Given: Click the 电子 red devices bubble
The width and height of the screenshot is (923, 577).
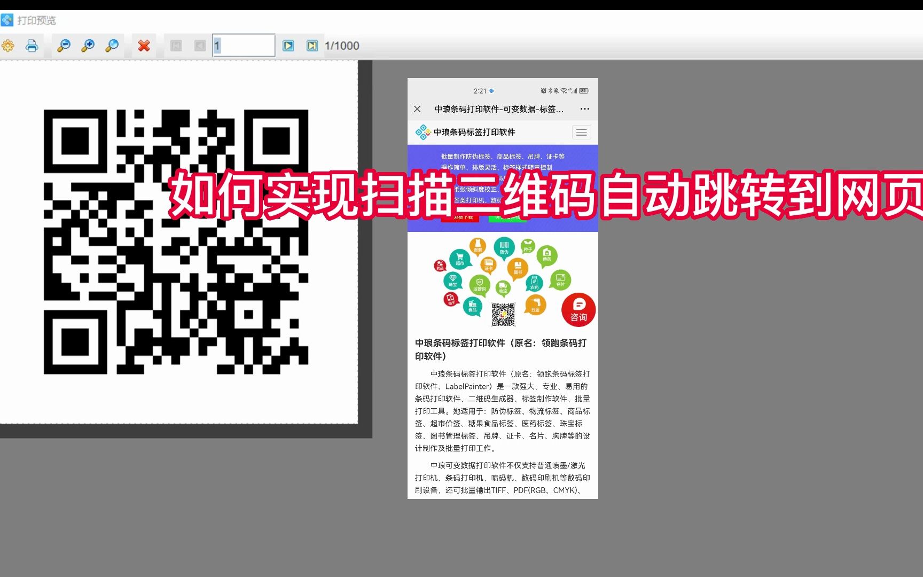Looking at the screenshot, I should (x=451, y=299).
